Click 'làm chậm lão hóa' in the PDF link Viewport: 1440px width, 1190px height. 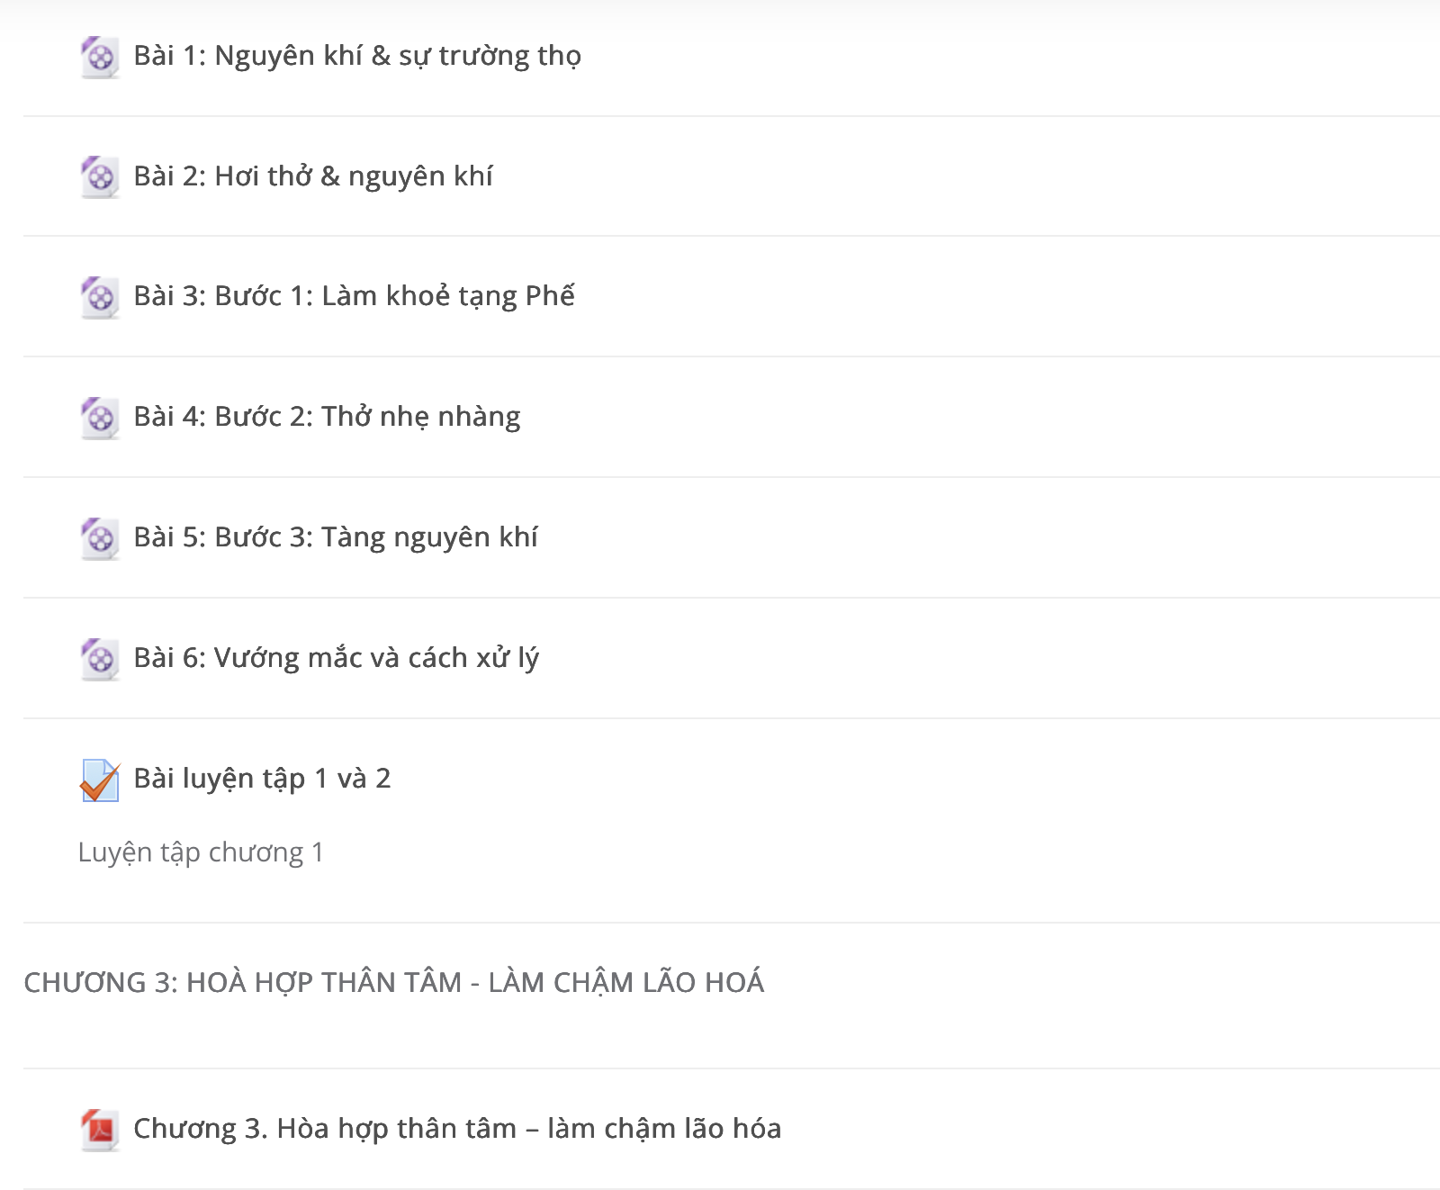pos(664,1129)
